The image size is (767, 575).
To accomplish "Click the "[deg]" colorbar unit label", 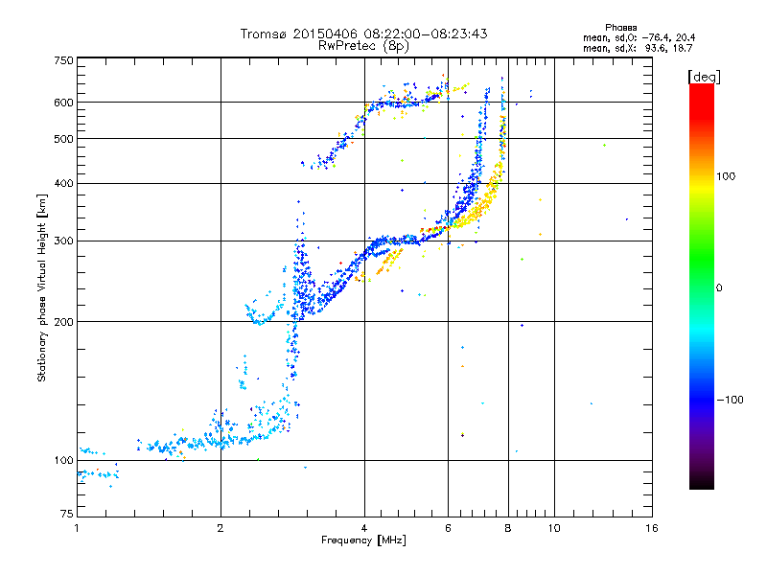I will coord(704,77).
